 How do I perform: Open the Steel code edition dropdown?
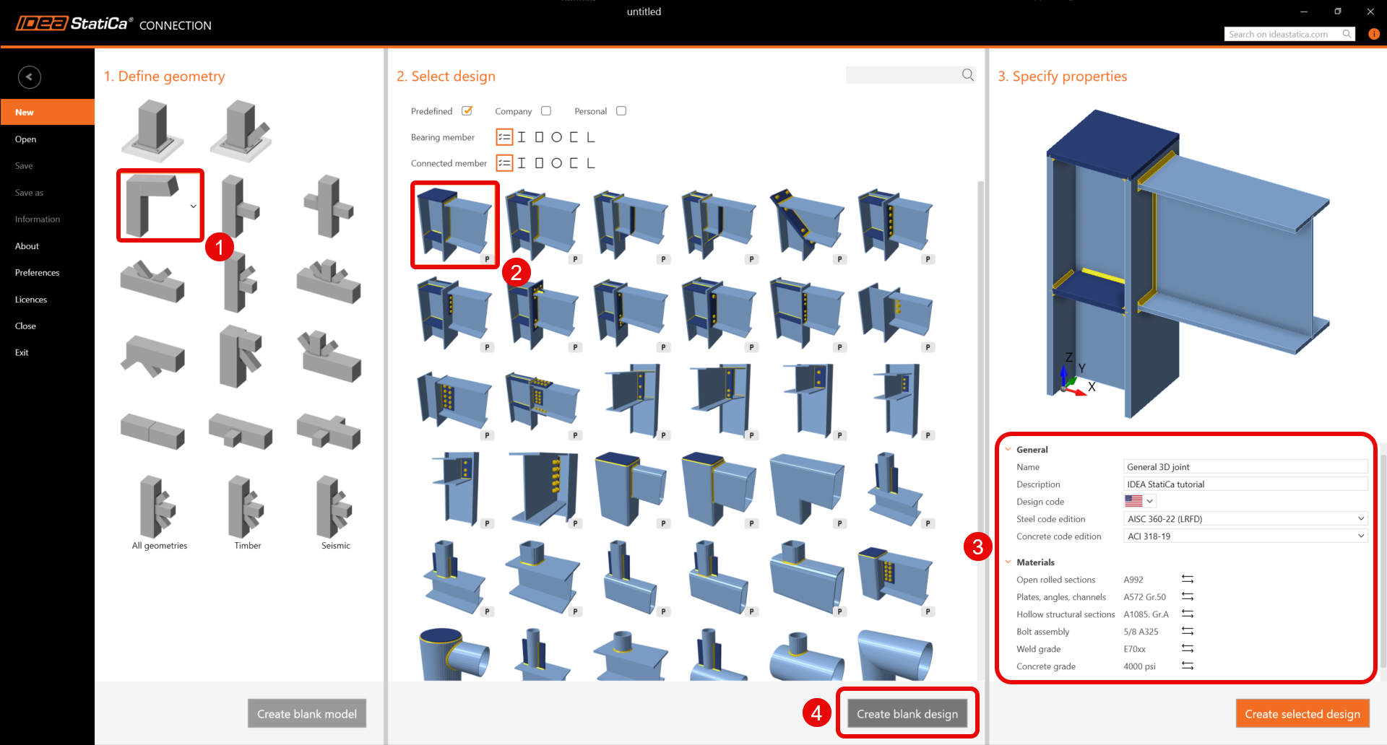1245,519
